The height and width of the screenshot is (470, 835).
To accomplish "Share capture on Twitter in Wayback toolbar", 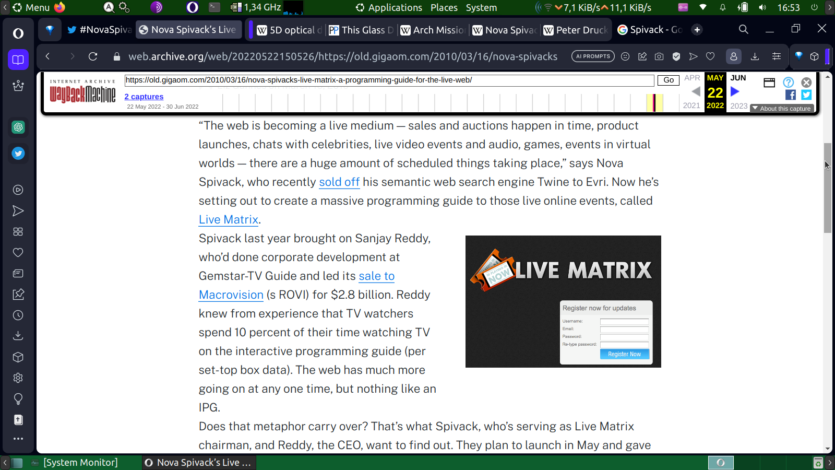I will (x=806, y=95).
